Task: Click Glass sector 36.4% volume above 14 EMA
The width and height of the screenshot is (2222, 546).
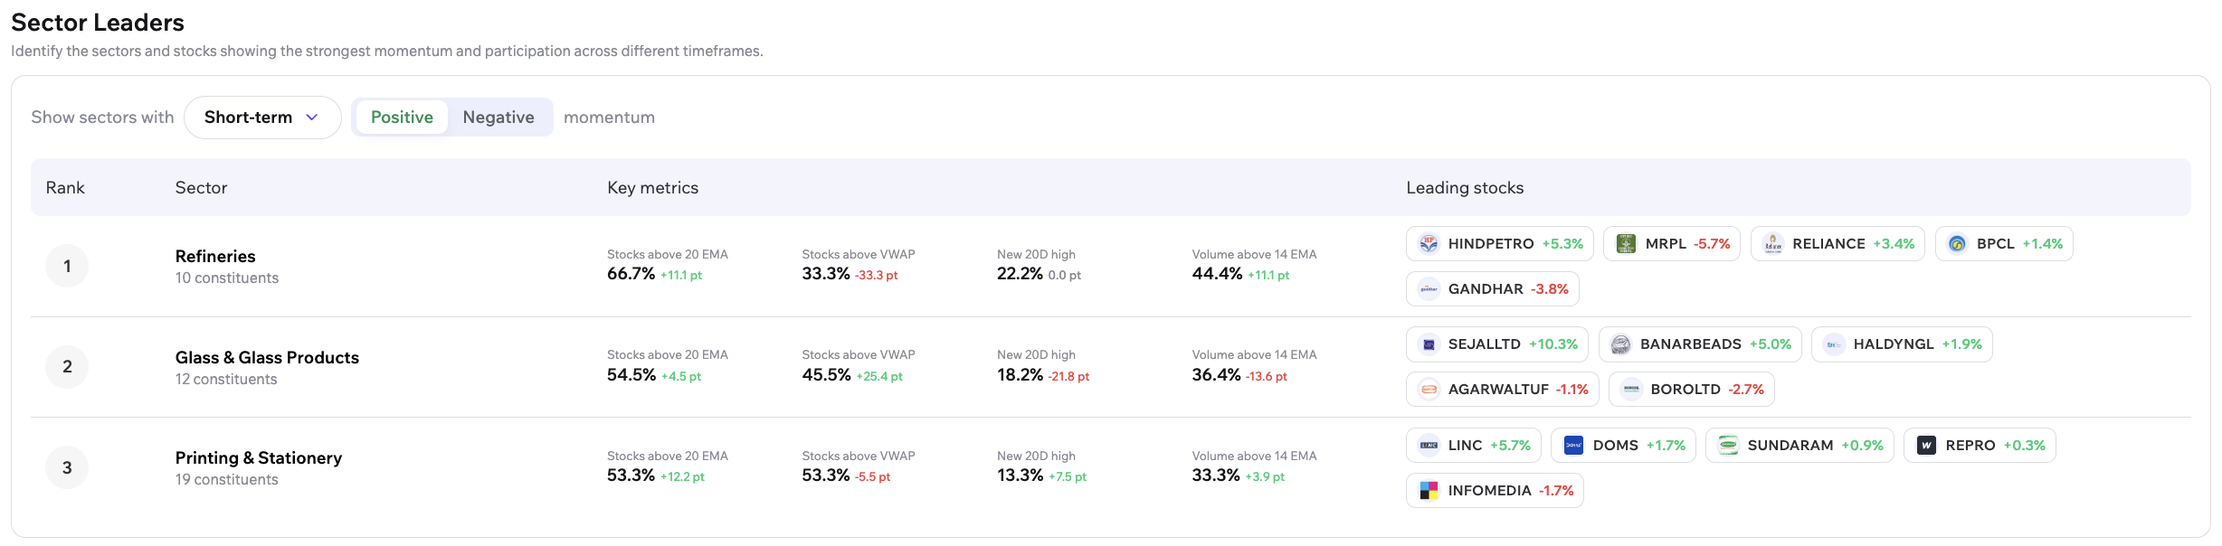Action: coord(1216,375)
